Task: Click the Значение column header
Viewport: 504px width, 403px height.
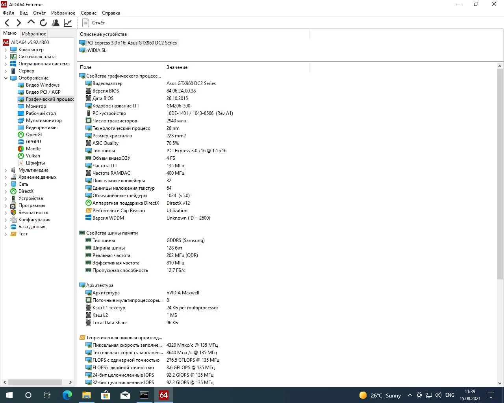Action: (237, 67)
